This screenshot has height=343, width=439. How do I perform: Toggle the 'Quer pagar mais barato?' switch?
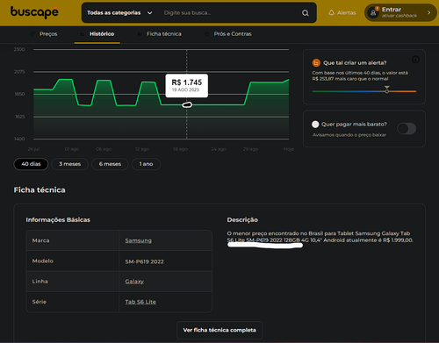[x=407, y=129]
